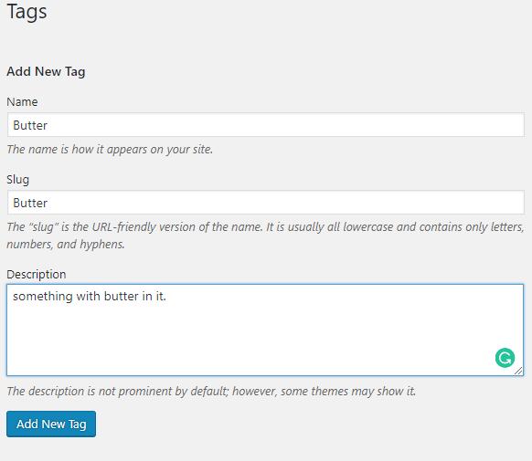The height and width of the screenshot is (461, 532).
Task: Click the Name input field containing Butter
Action: (x=266, y=125)
